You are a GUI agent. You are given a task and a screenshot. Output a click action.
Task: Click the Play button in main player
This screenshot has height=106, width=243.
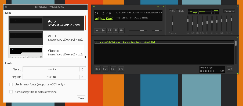(x=103, y=31)
